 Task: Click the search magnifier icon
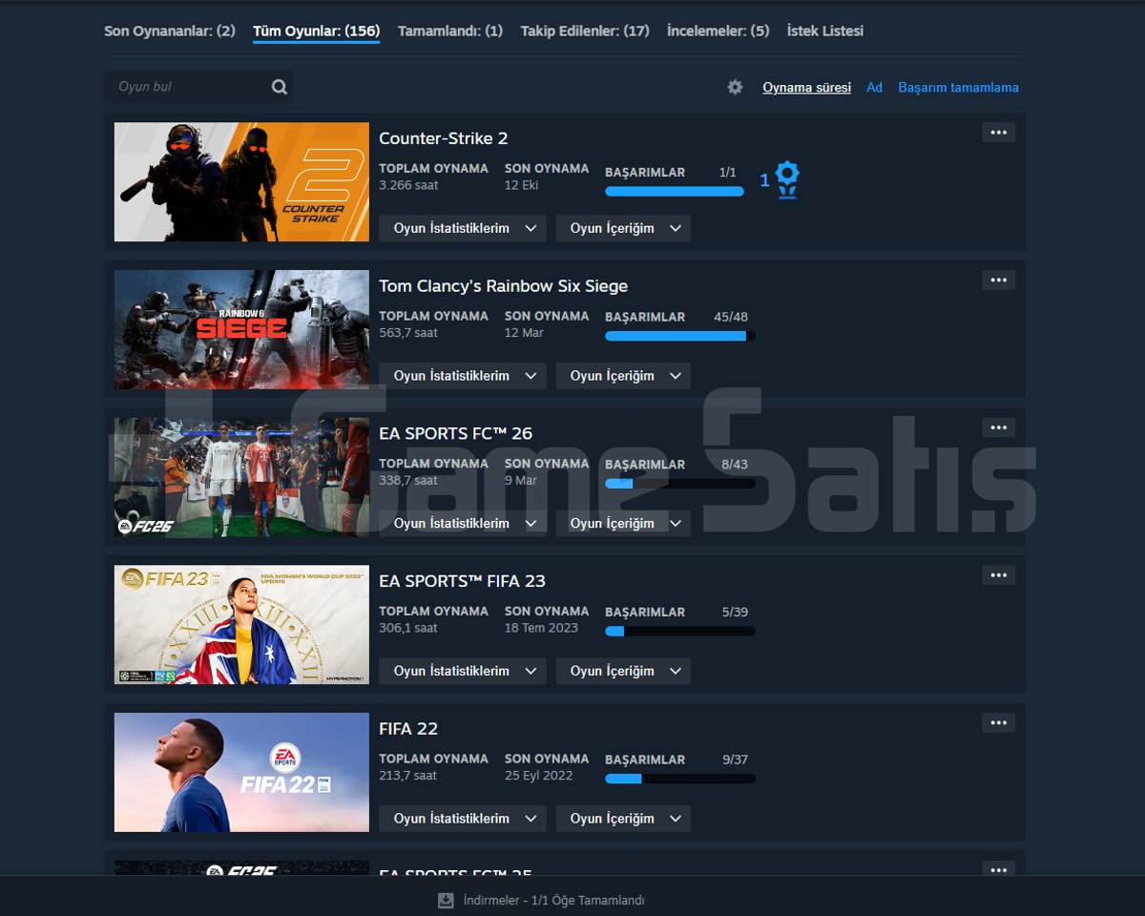279,87
